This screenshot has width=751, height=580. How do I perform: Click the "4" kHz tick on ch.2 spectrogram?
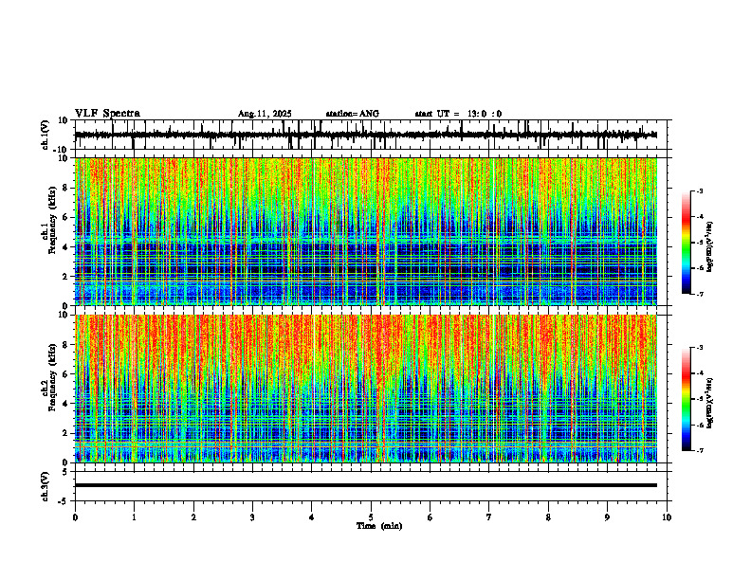coord(65,404)
